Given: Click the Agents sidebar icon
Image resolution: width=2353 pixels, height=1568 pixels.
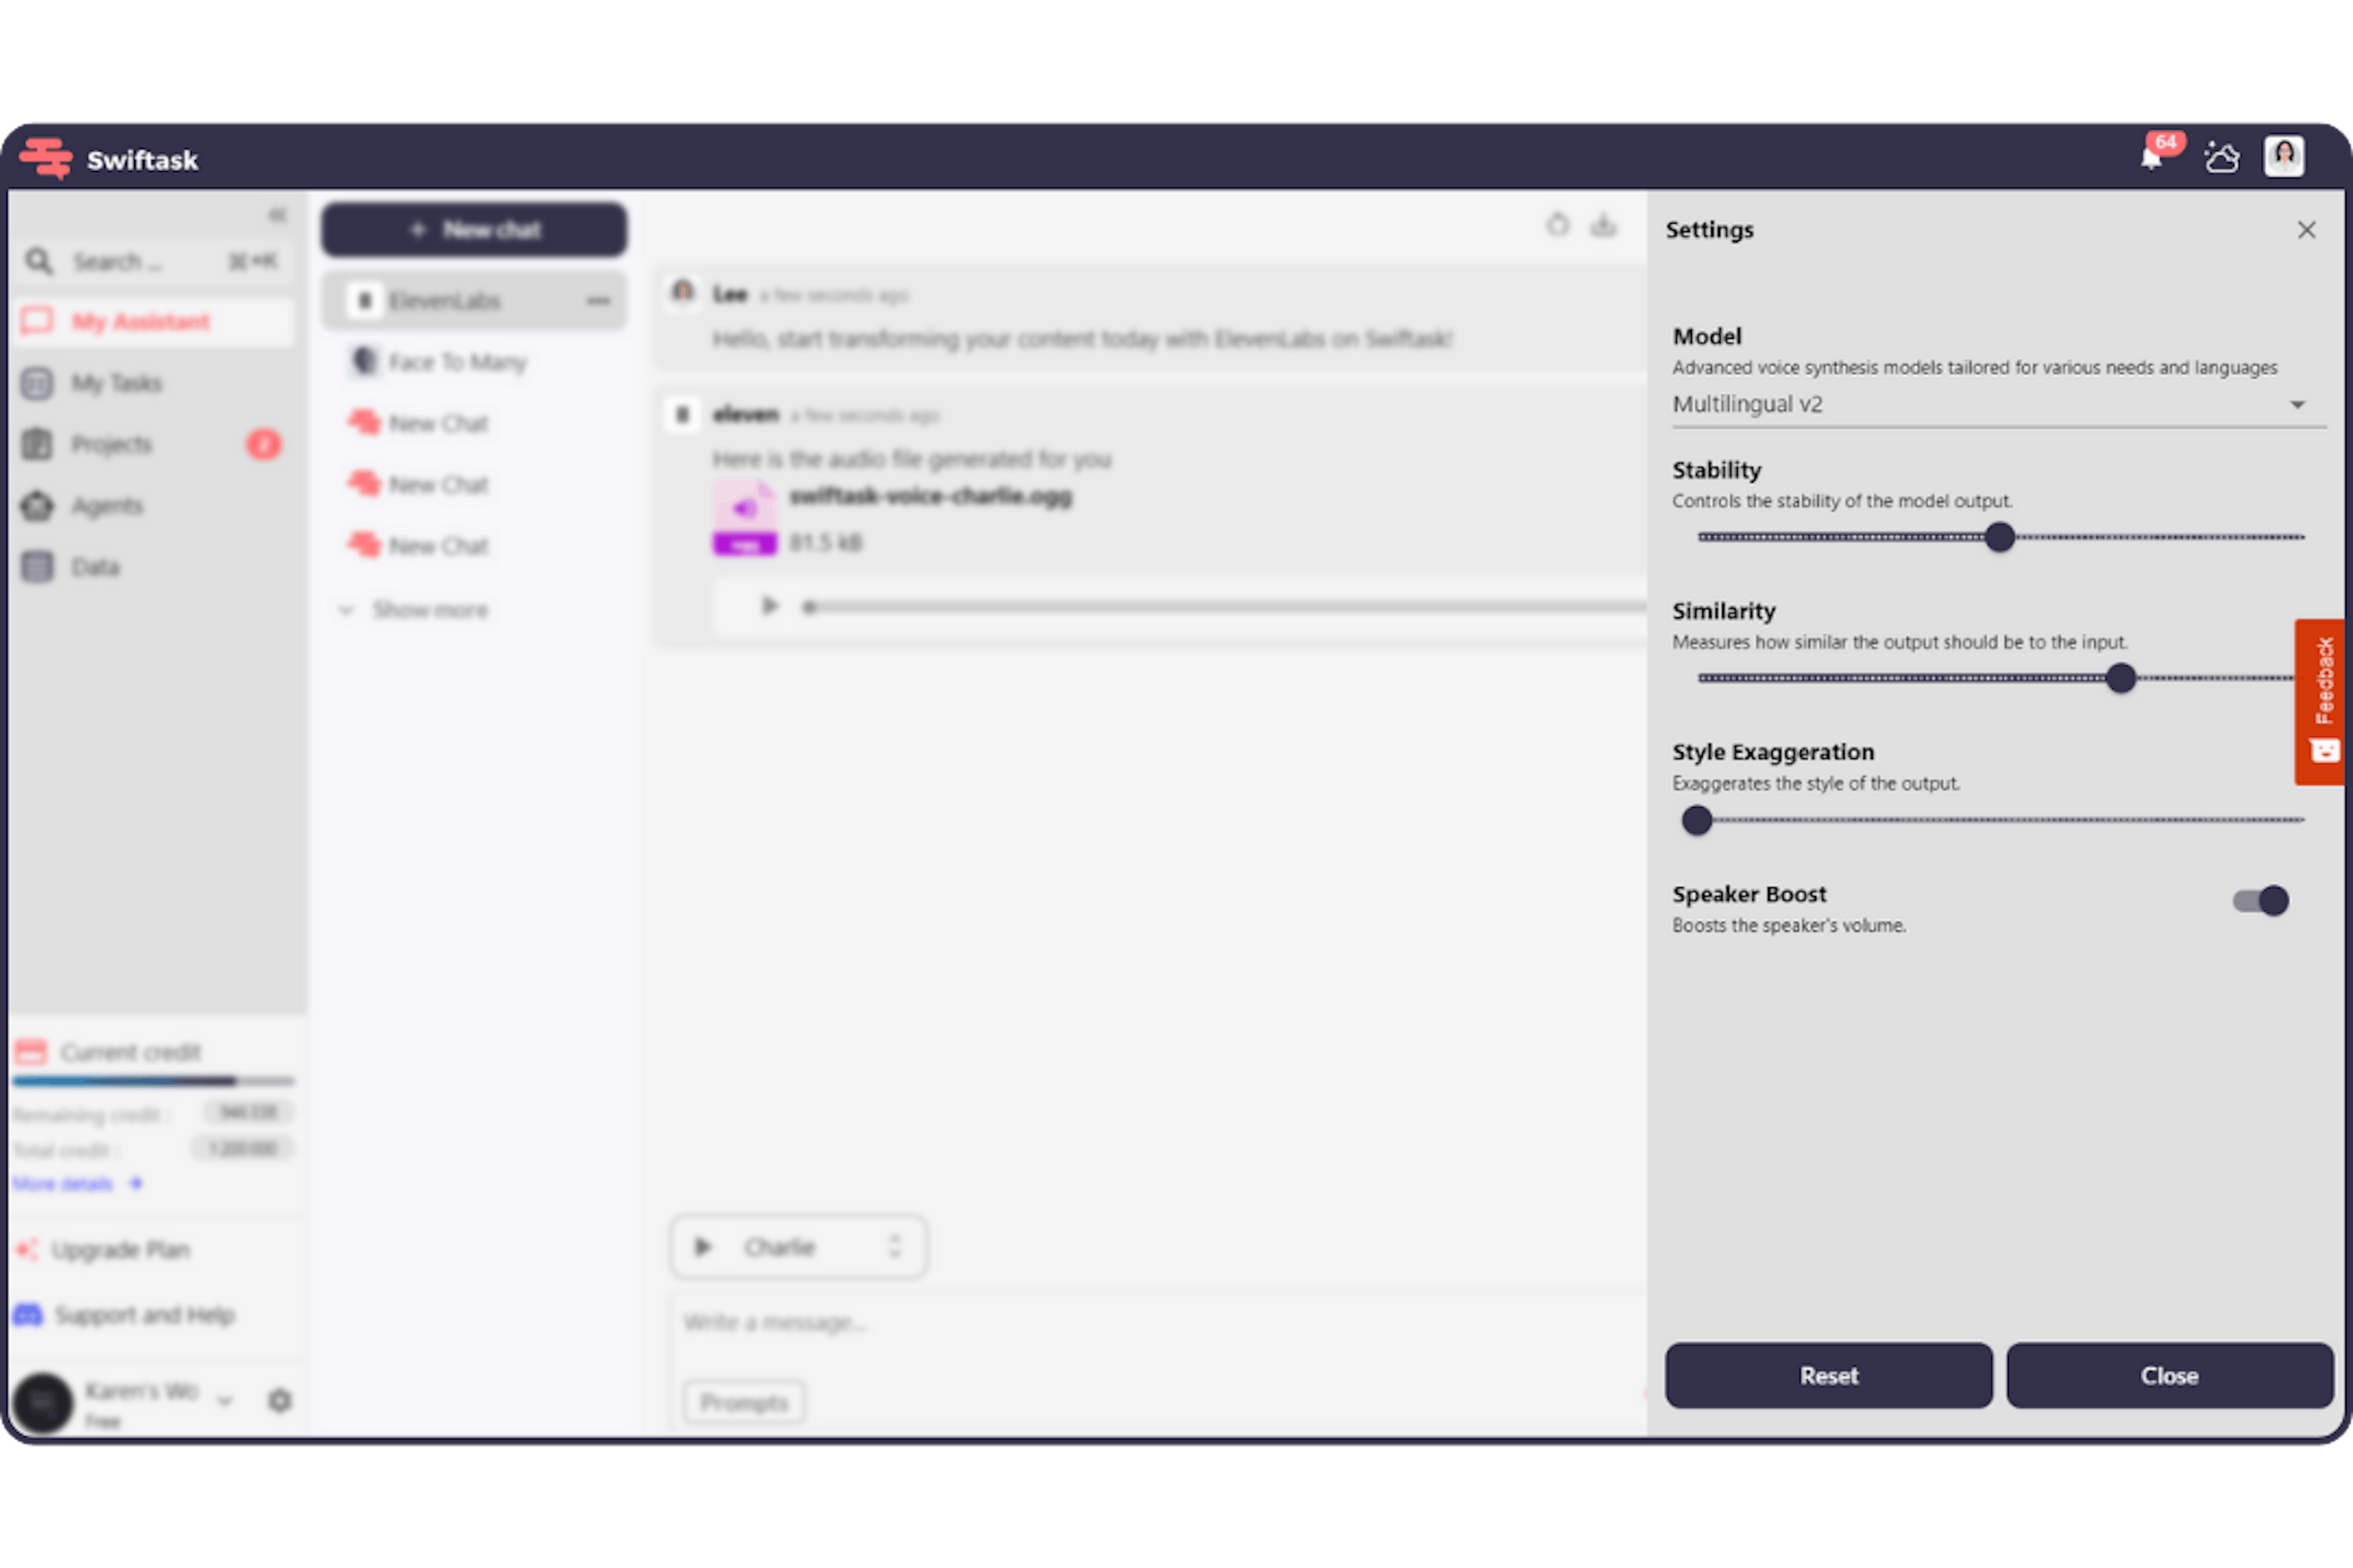Looking at the screenshot, I should pos(37,506).
